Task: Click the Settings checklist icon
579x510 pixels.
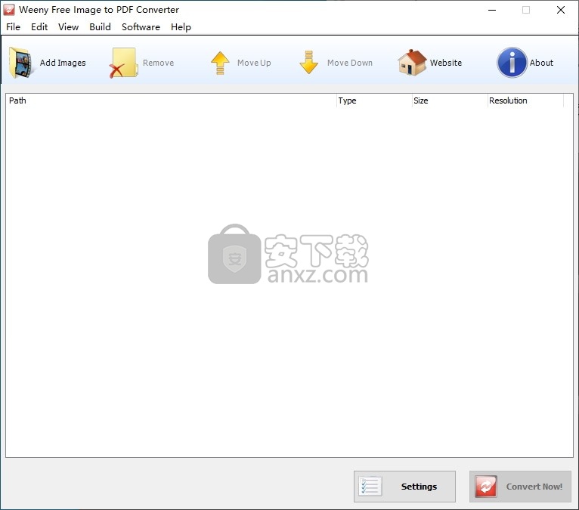Action: point(370,486)
